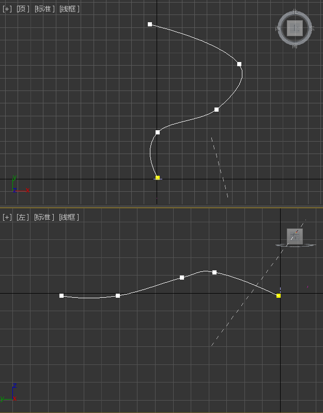Click the XYZ axis tripod in Left viewport
323x413 pixels.
click(11, 394)
